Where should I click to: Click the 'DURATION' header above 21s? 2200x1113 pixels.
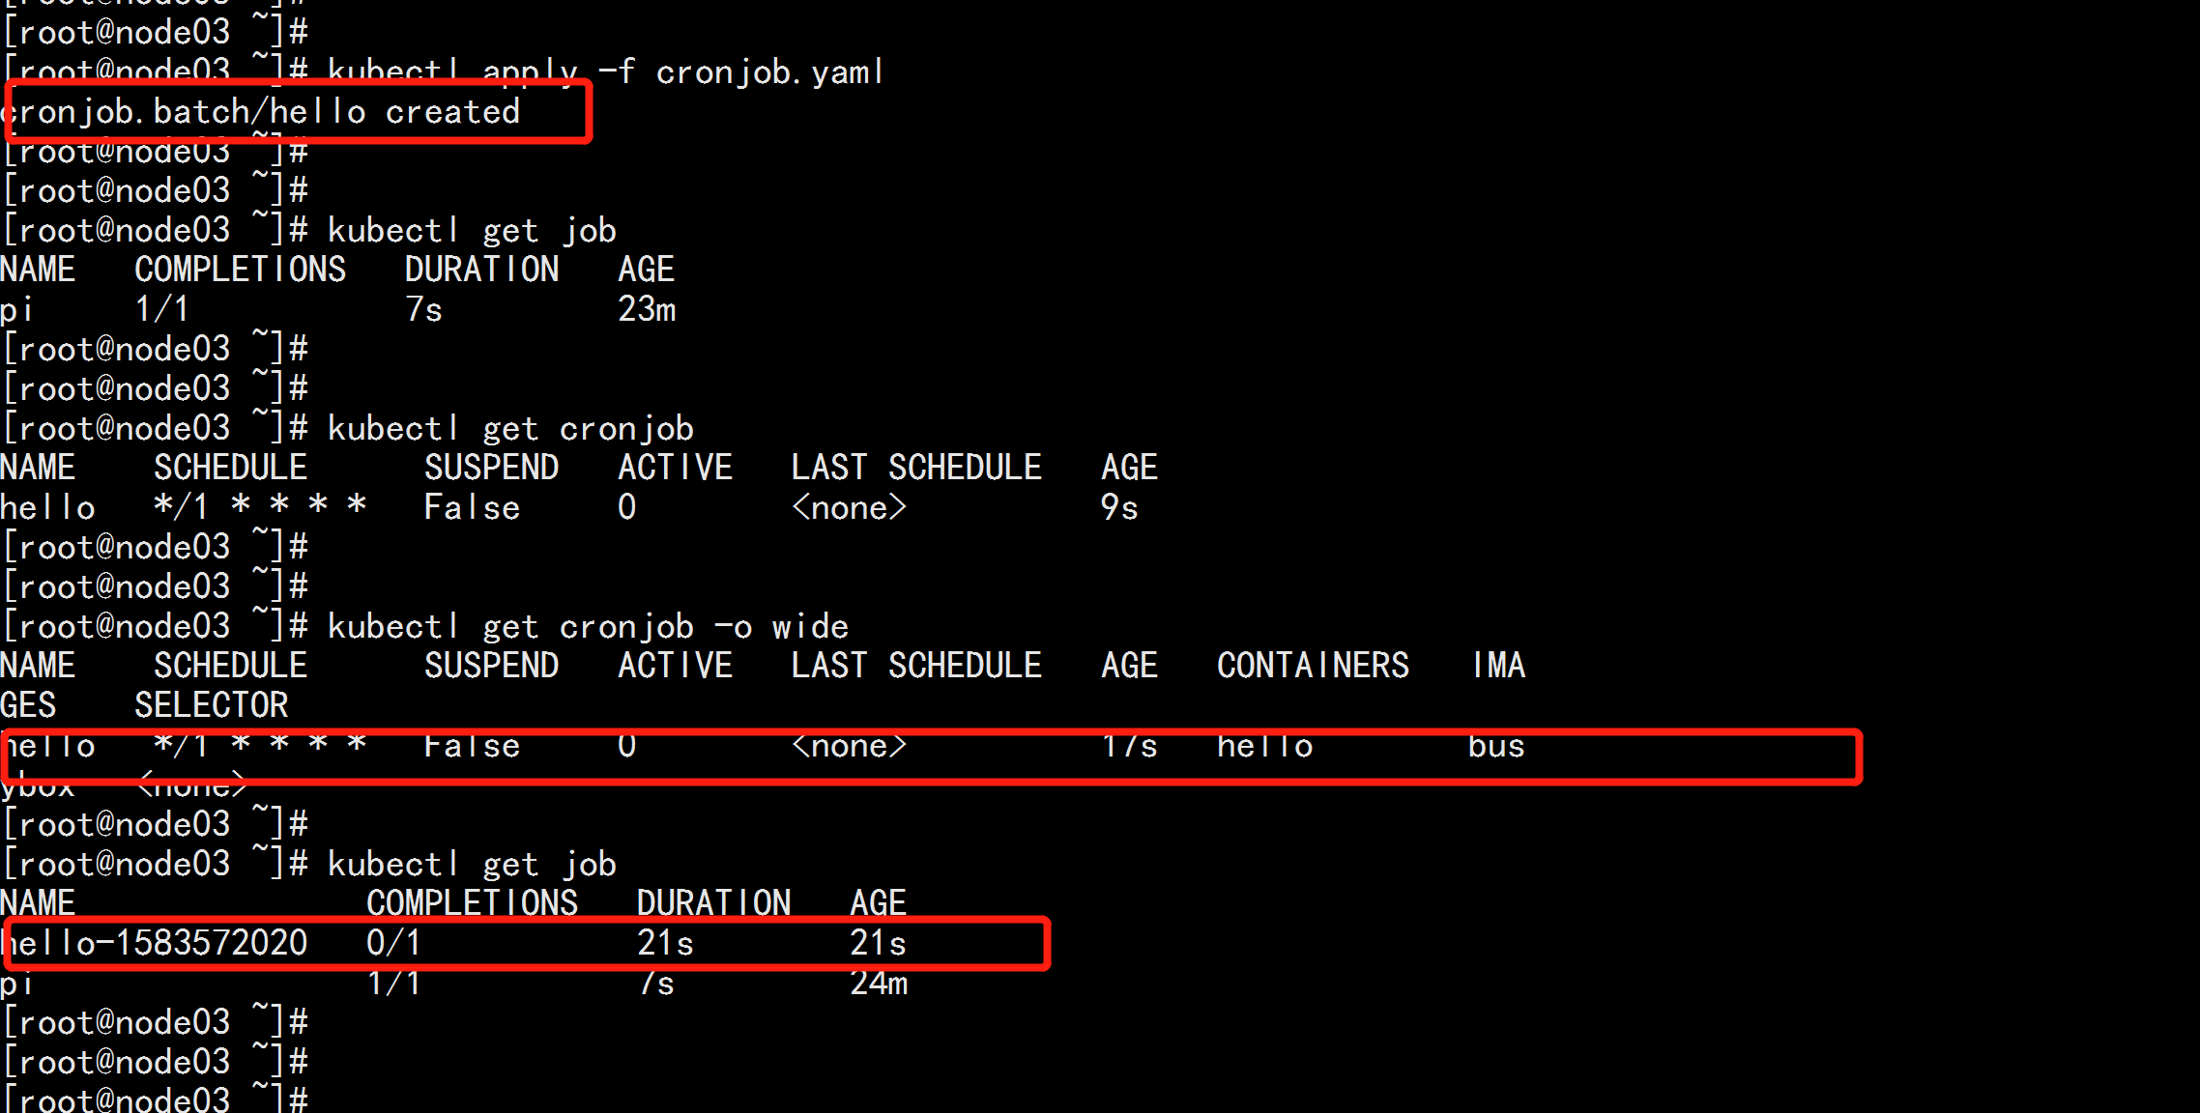pos(713,903)
